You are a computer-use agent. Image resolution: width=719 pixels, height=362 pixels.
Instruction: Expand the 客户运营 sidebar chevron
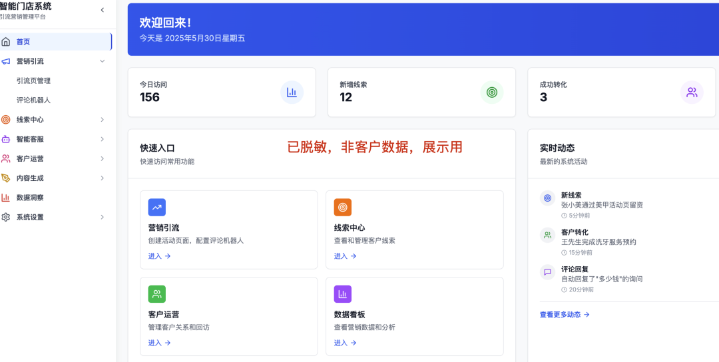pos(103,158)
